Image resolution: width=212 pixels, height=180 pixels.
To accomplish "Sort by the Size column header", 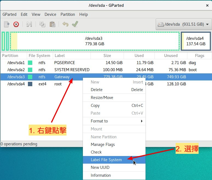I will click(107, 56).
